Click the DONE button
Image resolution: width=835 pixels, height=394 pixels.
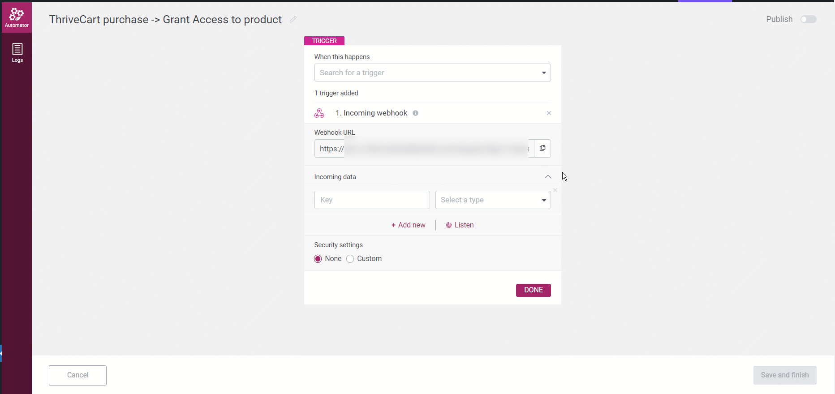pos(534,290)
